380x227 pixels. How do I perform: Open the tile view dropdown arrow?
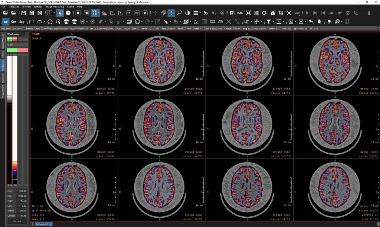point(99,13)
